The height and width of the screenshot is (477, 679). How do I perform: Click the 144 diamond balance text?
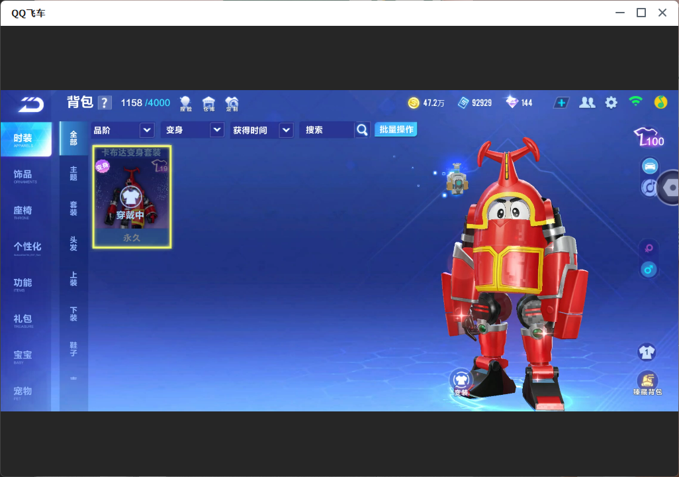[x=527, y=103]
